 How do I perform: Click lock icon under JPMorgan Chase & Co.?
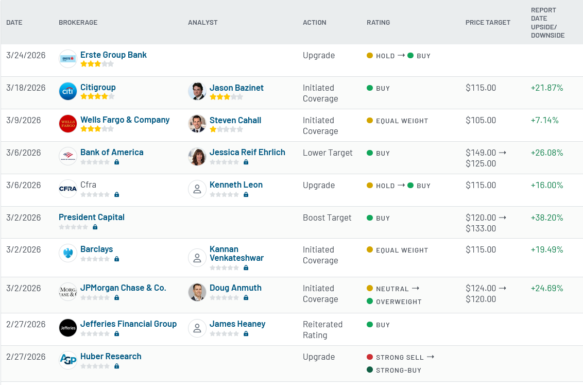117,297
